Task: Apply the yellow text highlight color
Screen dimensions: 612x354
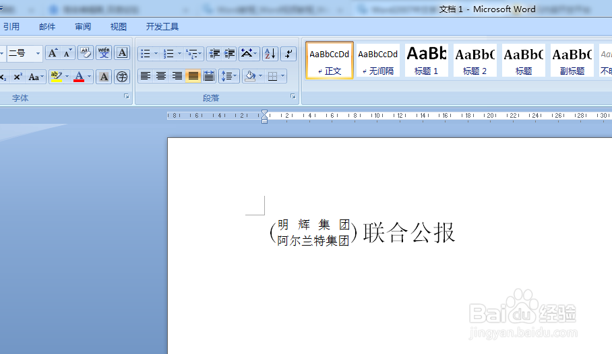Action: (x=57, y=77)
